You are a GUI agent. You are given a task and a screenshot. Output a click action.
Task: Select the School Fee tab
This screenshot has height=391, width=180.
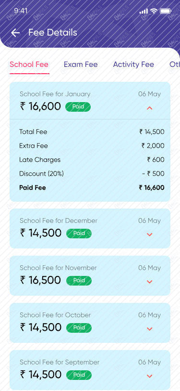click(x=29, y=65)
